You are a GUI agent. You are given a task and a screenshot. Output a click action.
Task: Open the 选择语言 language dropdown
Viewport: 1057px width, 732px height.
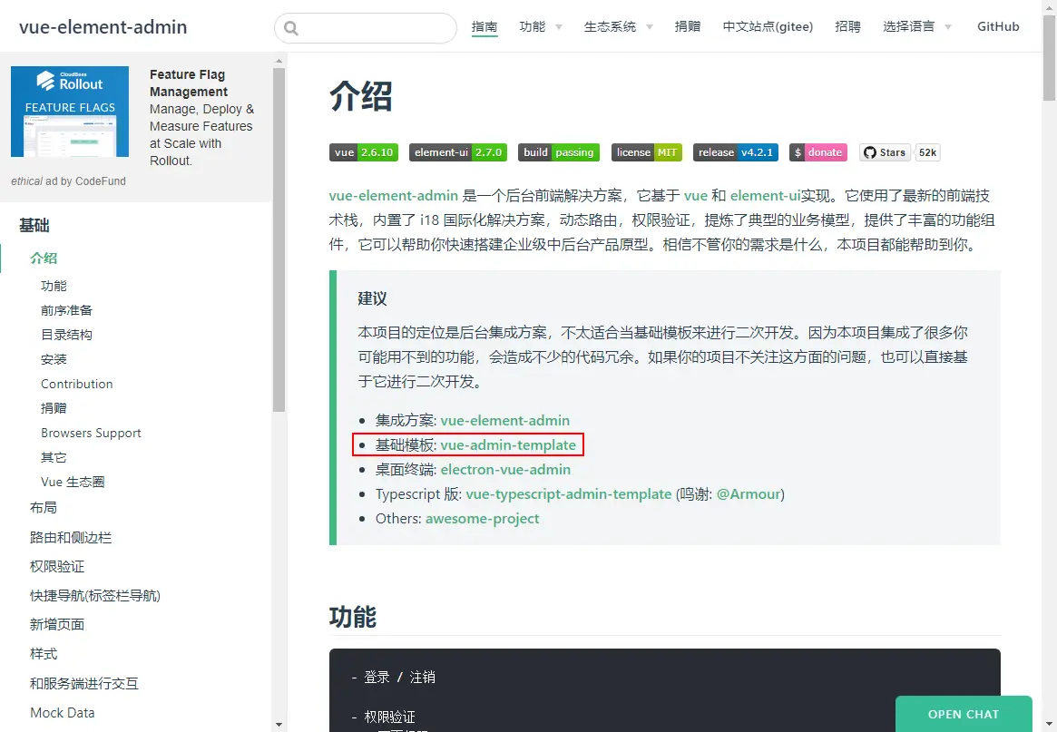(916, 27)
